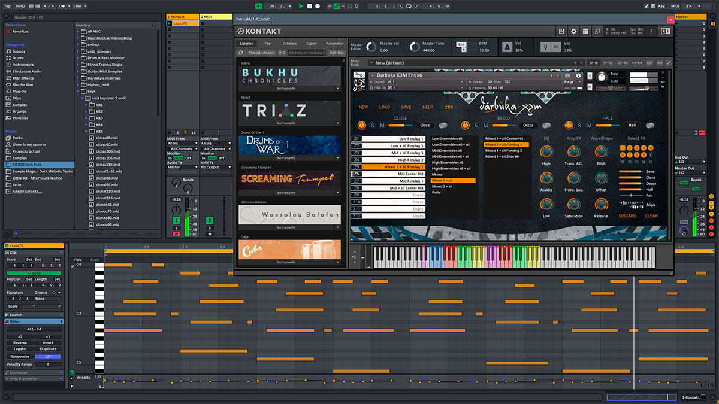Image resolution: width=719 pixels, height=404 pixels.
Task: Switch to Kontakt Files tab
Action: tap(268, 43)
